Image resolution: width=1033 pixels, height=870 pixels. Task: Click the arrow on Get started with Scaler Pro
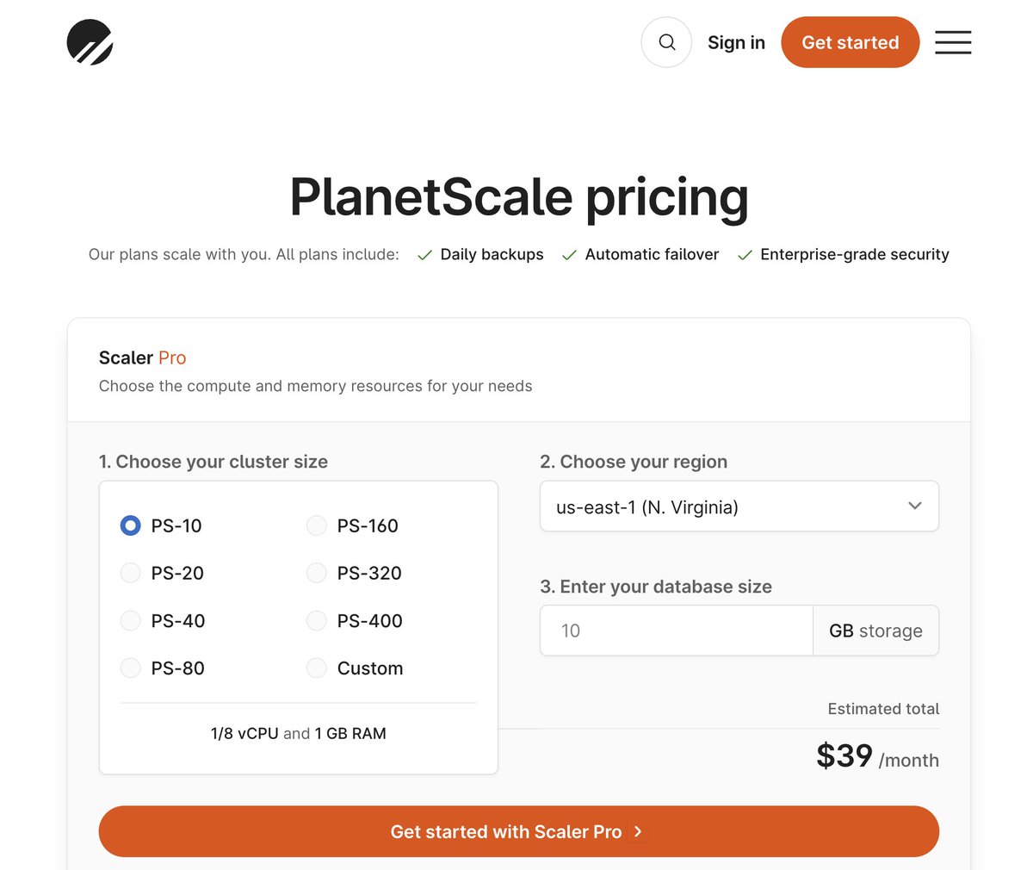[x=638, y=831]
